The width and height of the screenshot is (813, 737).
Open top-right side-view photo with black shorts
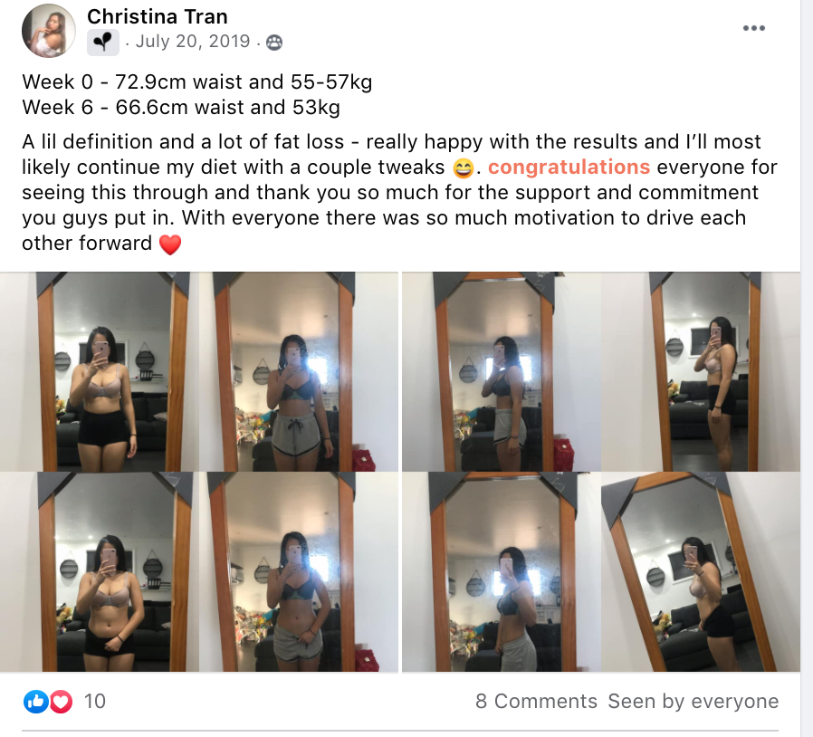click(x=701, y=371)
